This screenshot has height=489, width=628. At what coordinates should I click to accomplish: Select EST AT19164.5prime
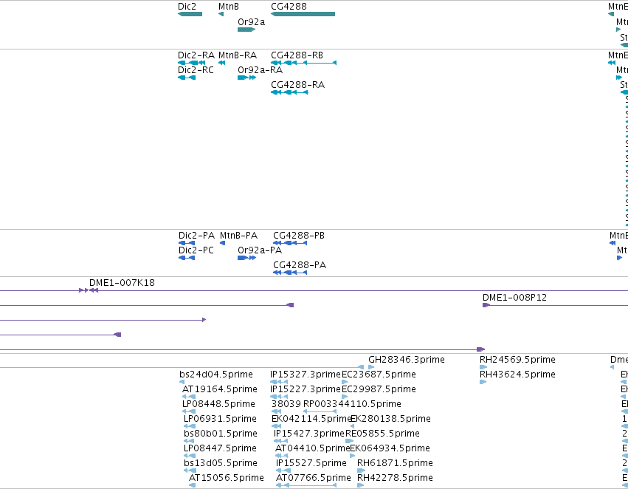(219, 389)
